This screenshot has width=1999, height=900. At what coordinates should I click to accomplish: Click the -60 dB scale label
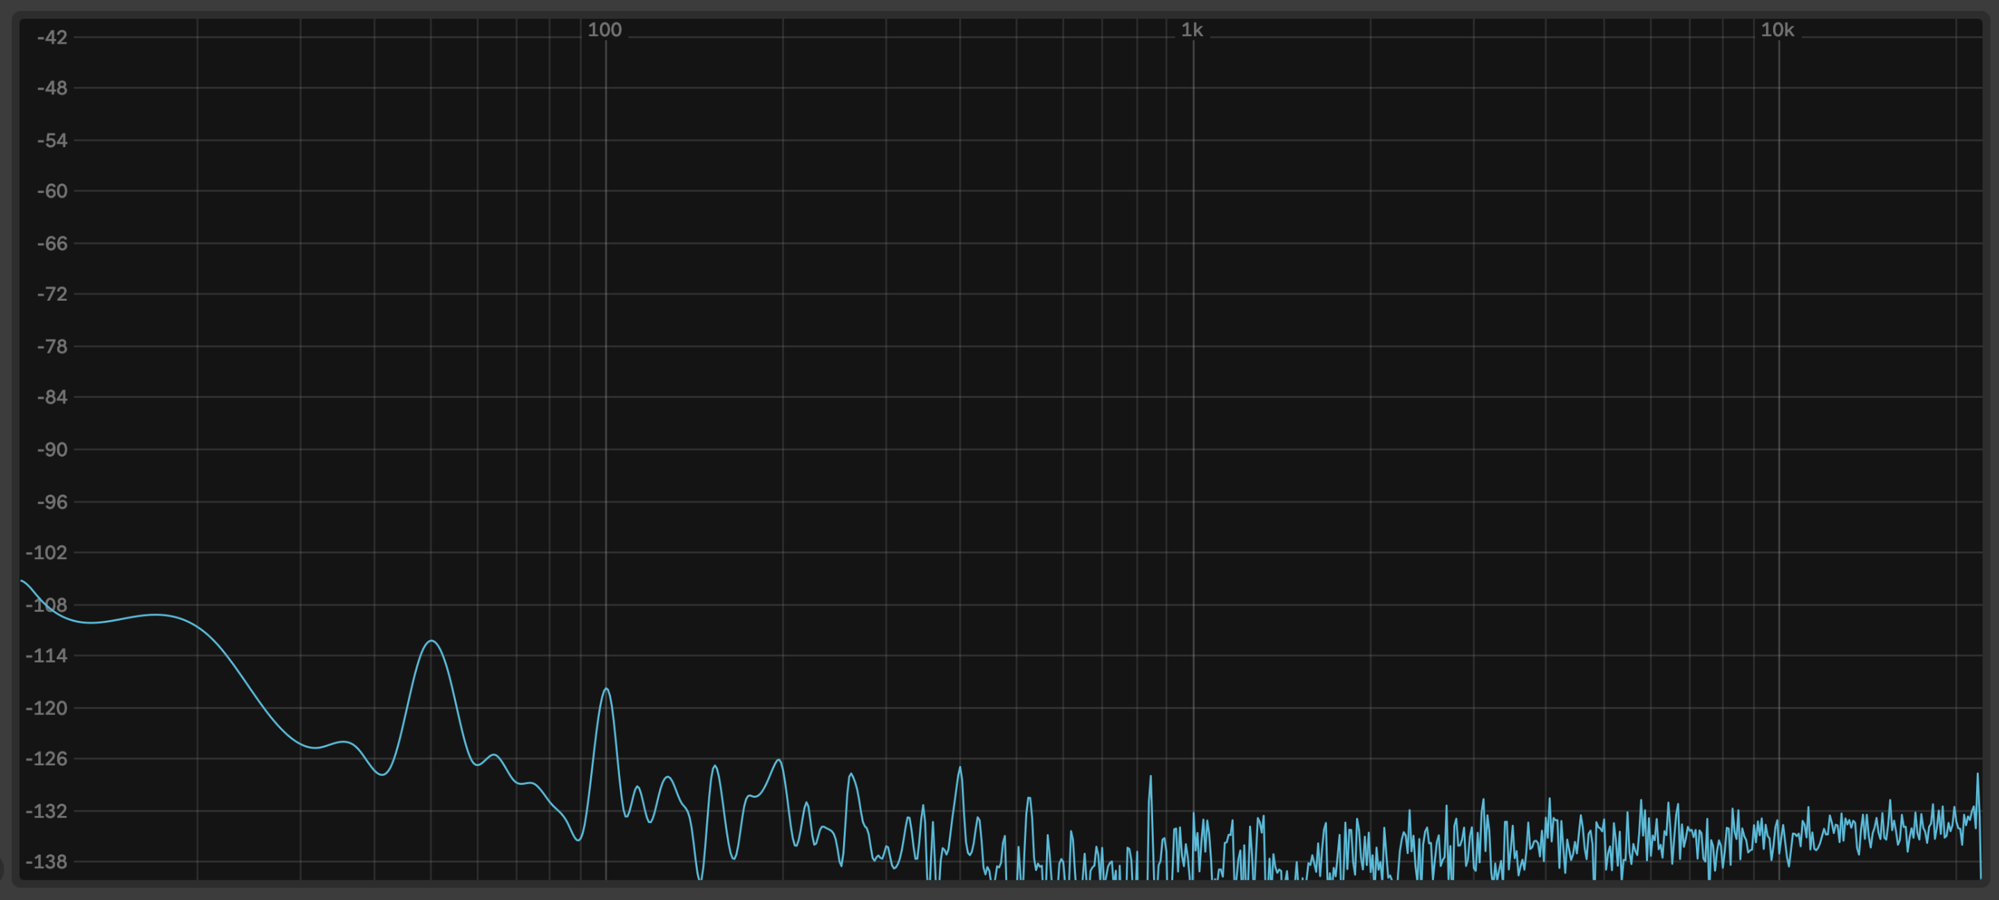coord(52,192)
